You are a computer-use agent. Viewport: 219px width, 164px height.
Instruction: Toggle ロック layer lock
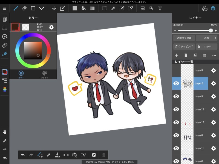click(206, 46)
